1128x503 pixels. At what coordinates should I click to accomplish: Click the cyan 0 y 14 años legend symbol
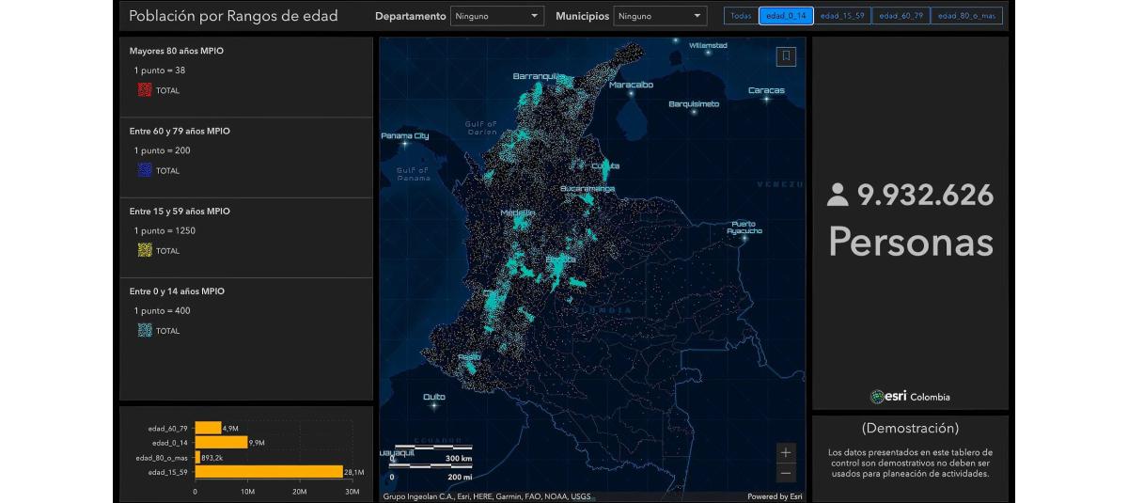(144, 330)
